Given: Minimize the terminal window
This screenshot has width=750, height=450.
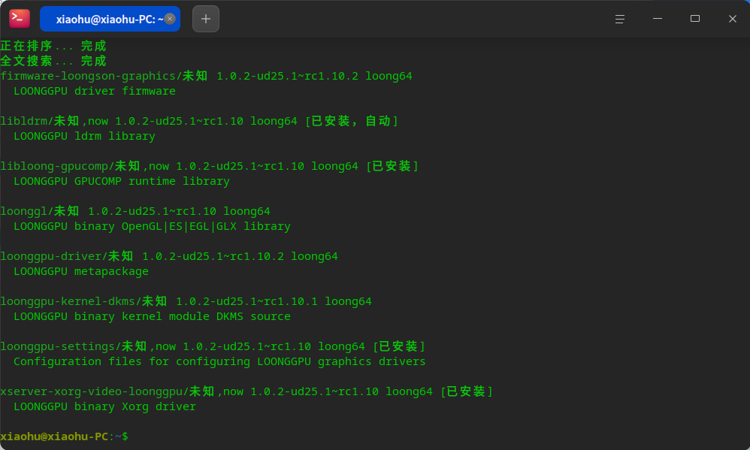Looking at the screenshot, I should pos(658,19).
